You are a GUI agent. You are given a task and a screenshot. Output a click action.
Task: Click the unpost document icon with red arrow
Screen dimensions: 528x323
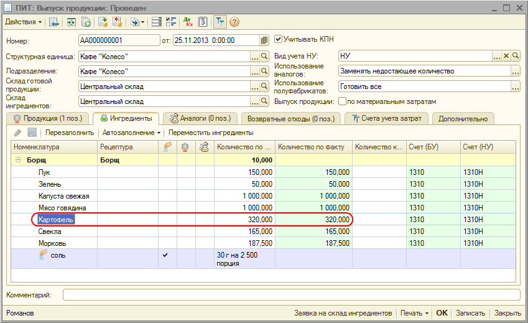(x=116, y=22)
